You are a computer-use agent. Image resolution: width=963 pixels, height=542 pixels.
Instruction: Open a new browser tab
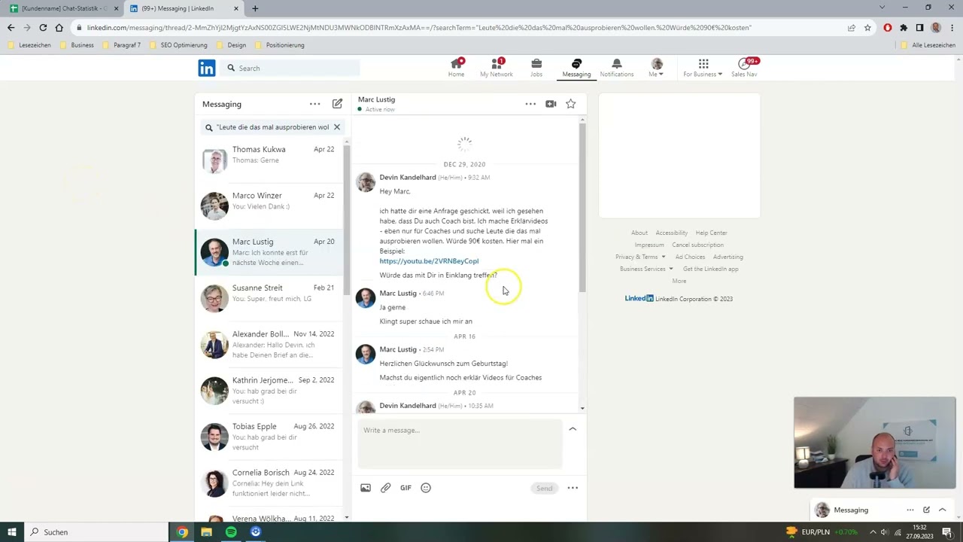click(x=255, y=8)
